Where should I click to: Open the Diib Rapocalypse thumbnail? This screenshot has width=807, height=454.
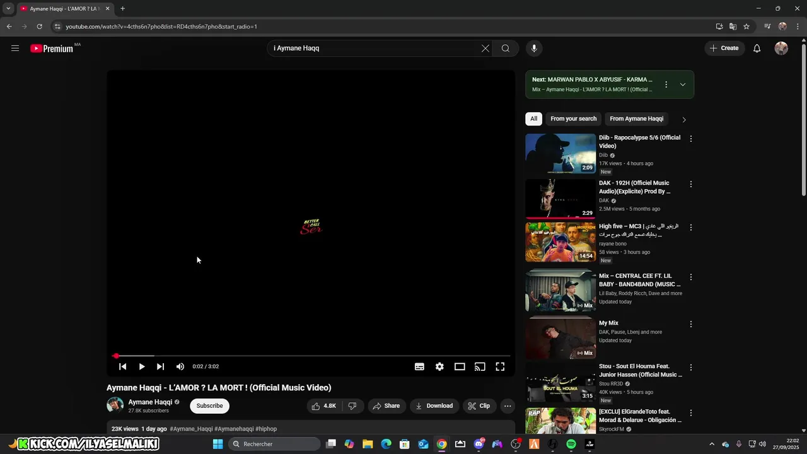(560, 153)
